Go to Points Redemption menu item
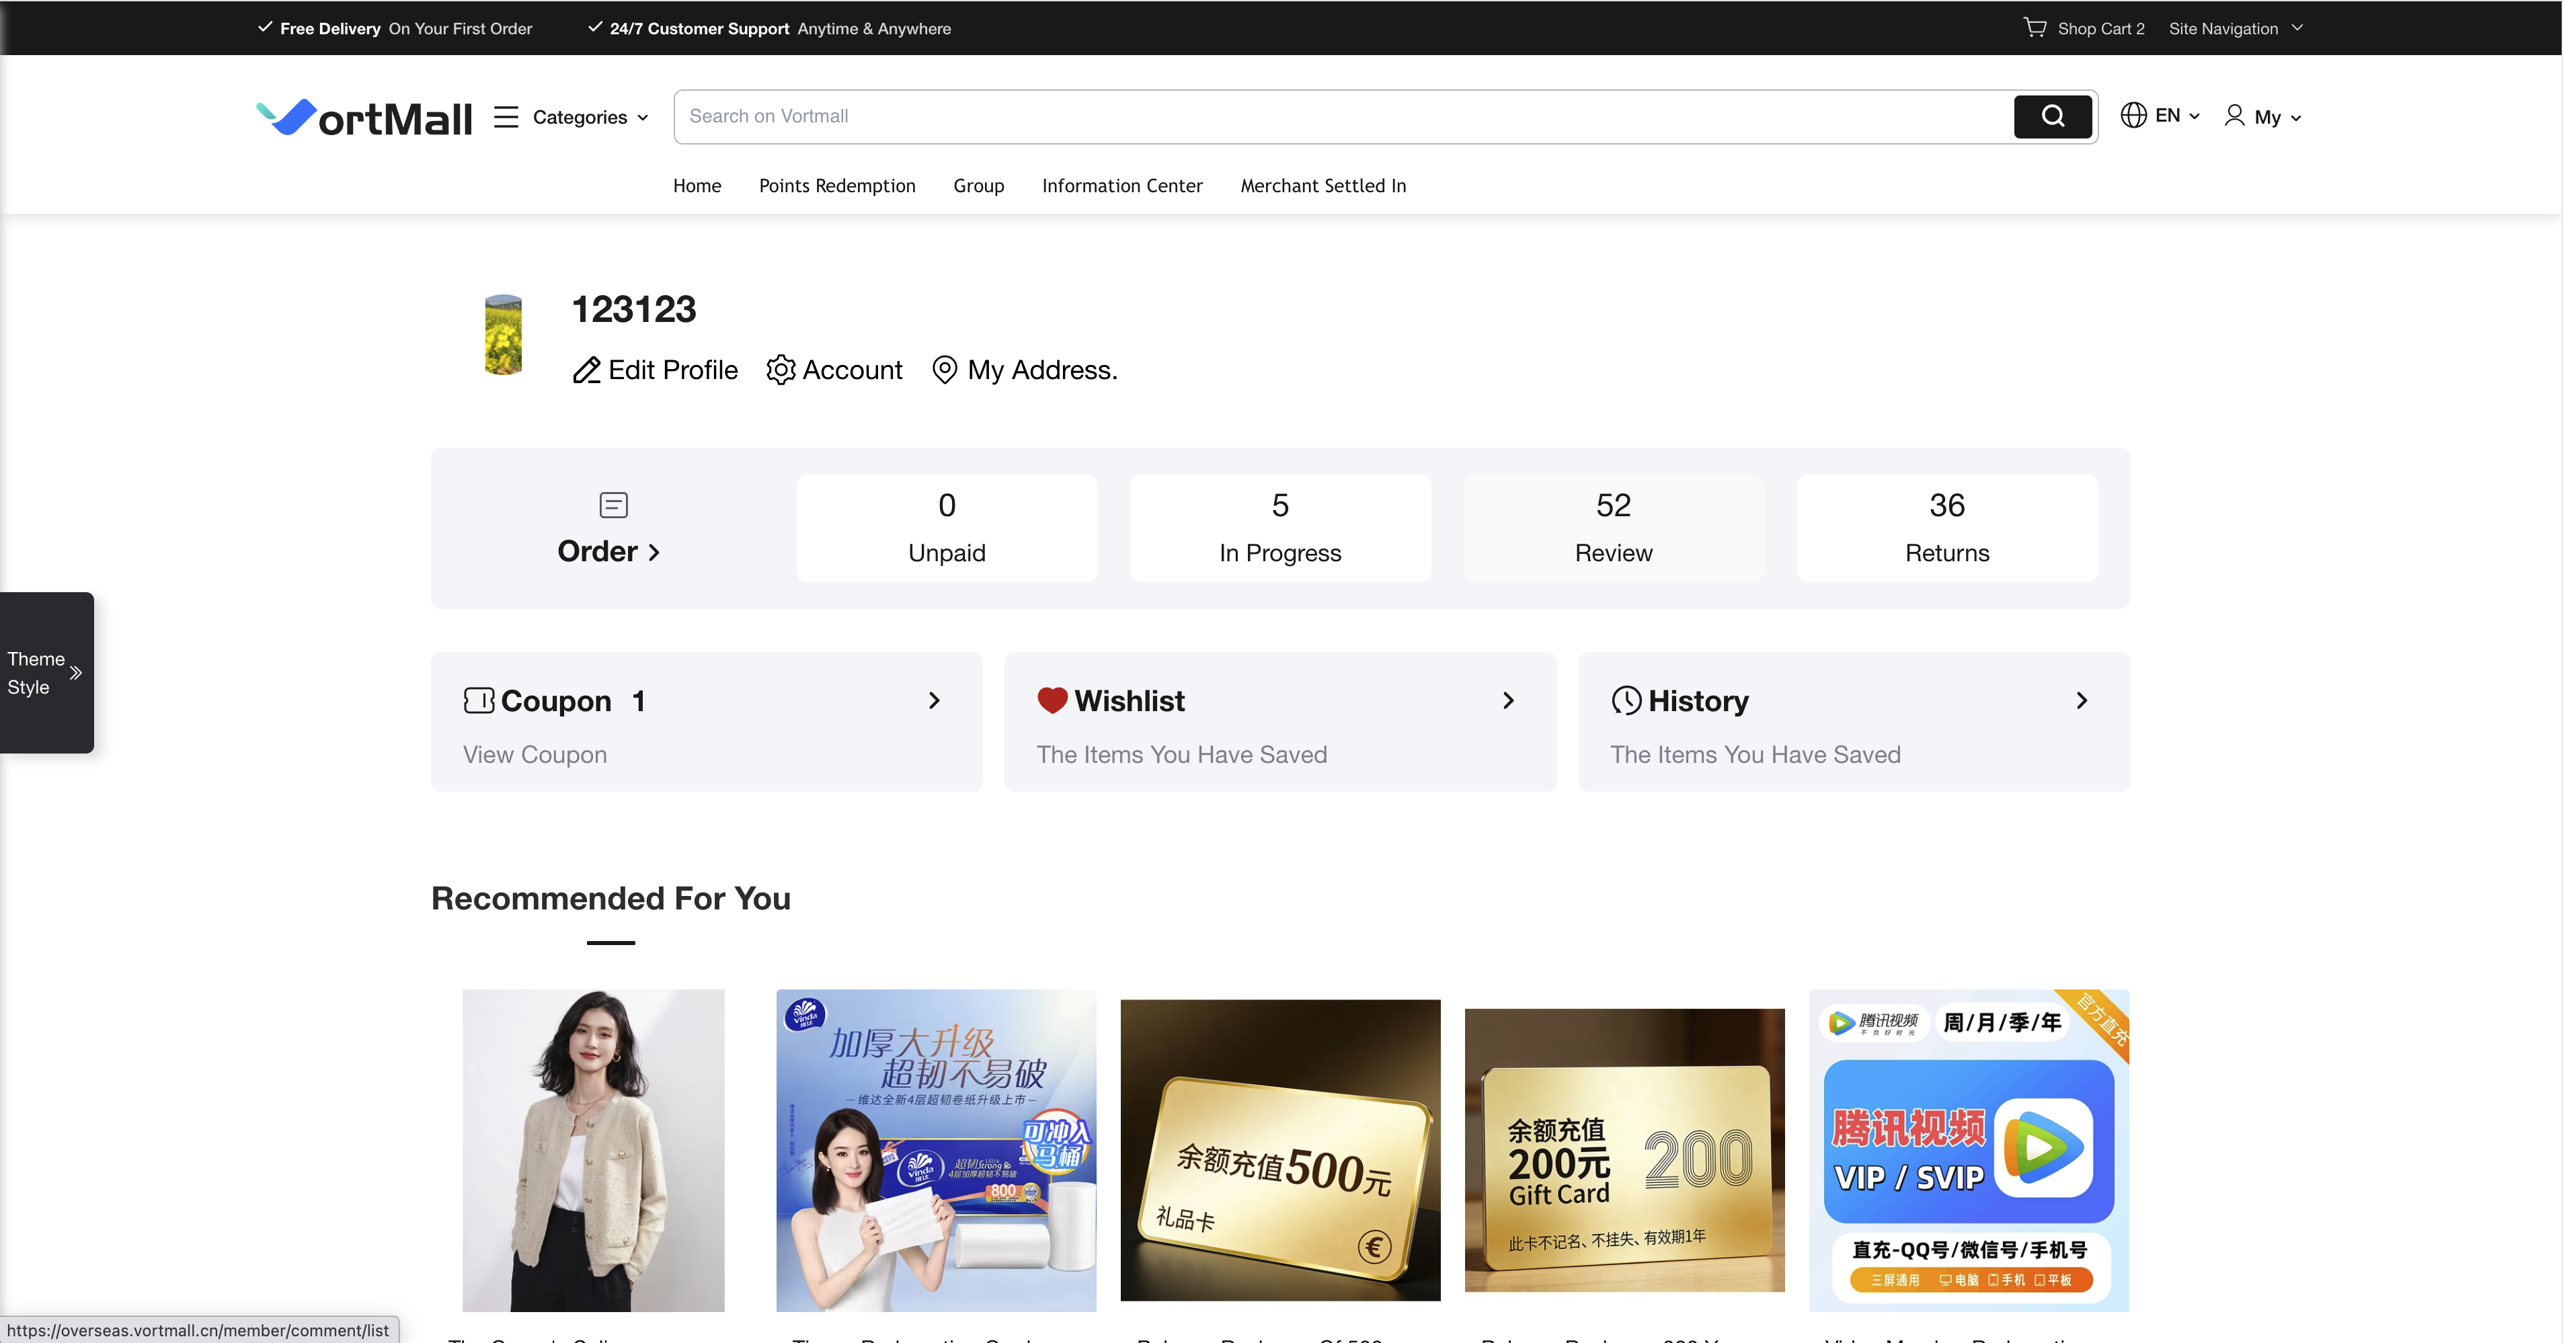Image resolution: width=2563 pixels, height=1343 pixels. tap(837, 186)
